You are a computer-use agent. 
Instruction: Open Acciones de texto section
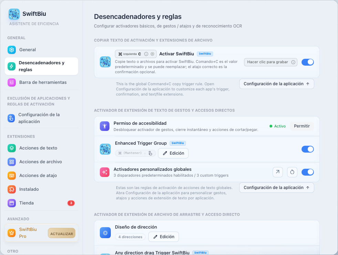pos(41,148)
